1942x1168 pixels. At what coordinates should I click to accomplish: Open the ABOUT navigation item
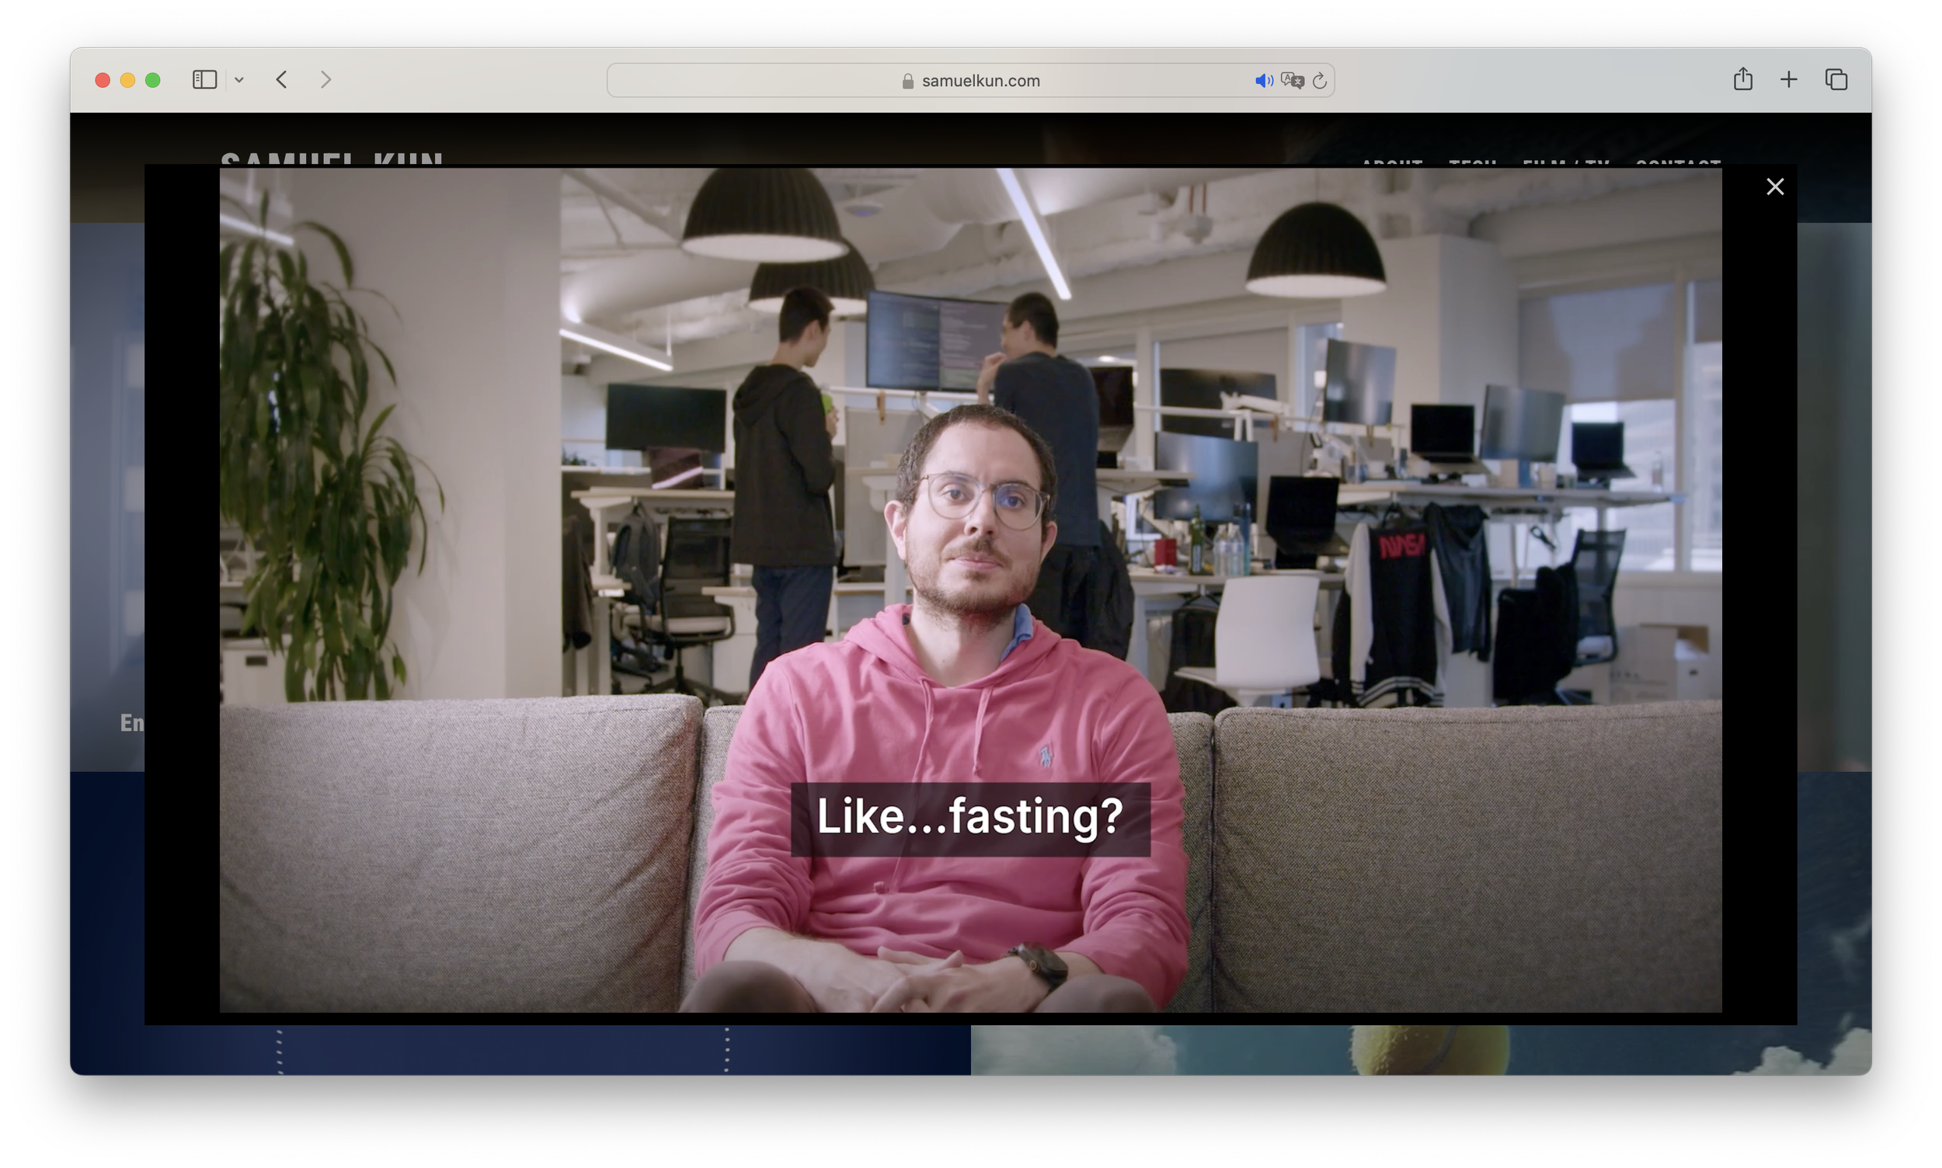pyautogui.click(x=1392, y=165)
